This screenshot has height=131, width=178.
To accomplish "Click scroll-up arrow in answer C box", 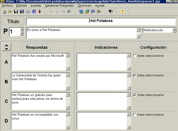I will click(68, 95).
